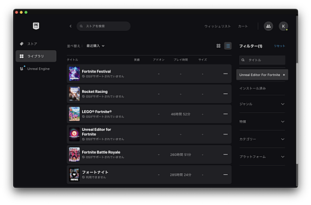
Task: Open more options for フォートナイト row
Action: (x=226, y=174)
